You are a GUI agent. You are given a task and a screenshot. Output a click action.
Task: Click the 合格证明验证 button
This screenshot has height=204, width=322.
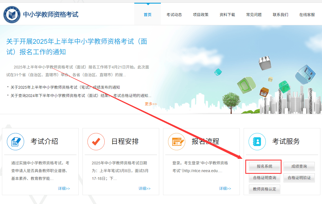pyautogui.click(x=299, y=178)
